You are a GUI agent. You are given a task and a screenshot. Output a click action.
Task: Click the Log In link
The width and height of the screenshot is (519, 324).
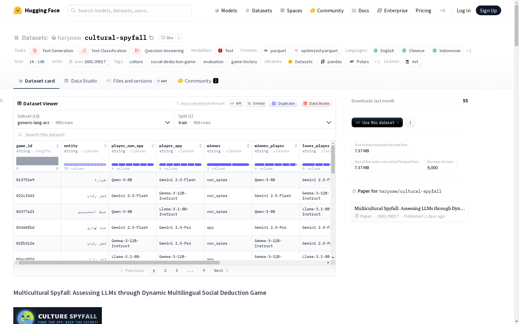pyautogui.click(x=464, y=10)
